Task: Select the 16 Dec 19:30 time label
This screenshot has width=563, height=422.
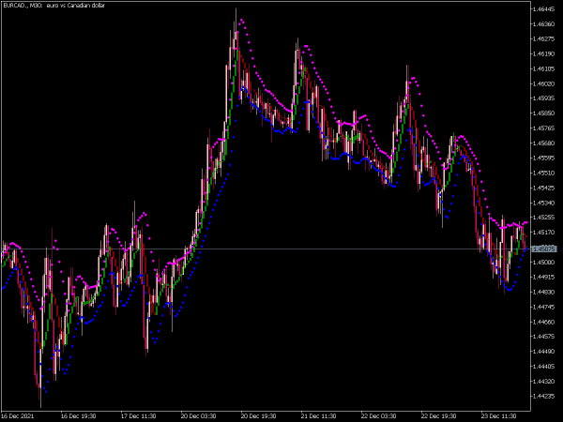Action: pyautogui.click(x=78, y=414)
